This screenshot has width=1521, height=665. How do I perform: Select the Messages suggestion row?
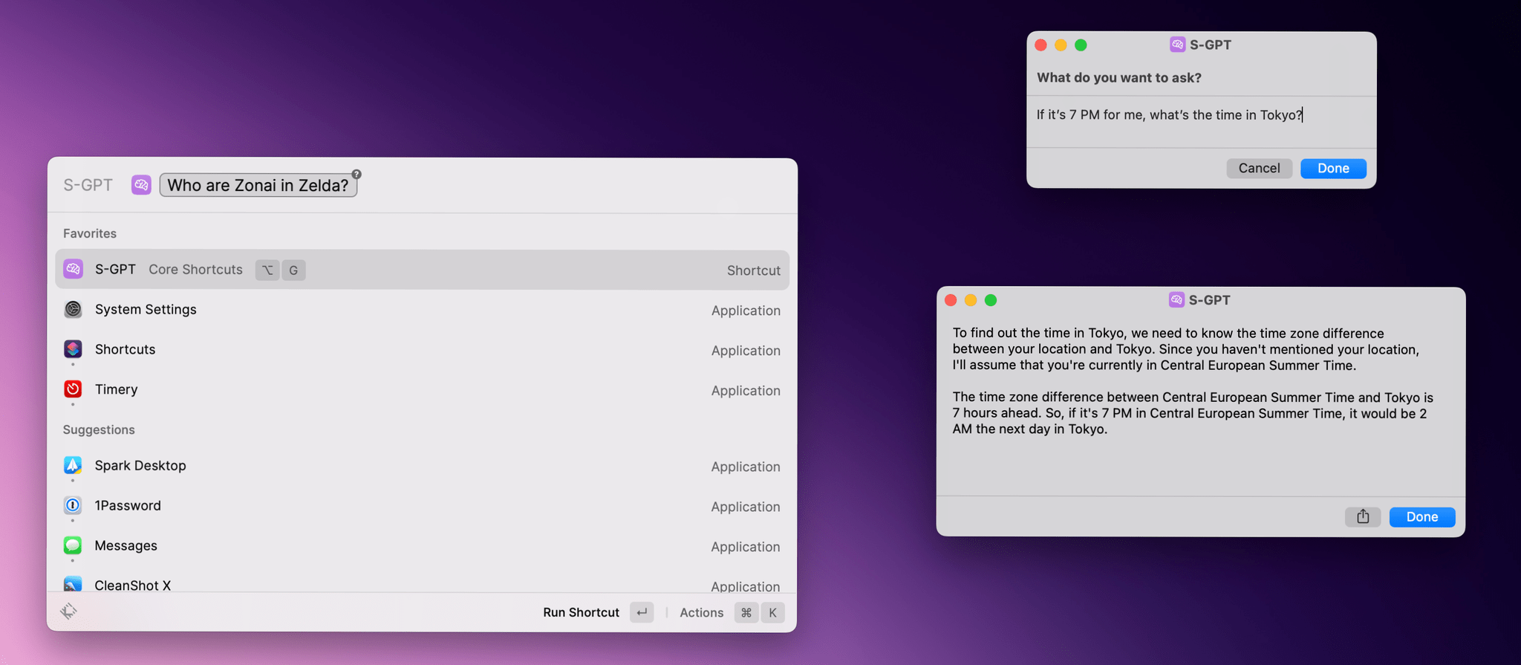click(x=422, y=546)
